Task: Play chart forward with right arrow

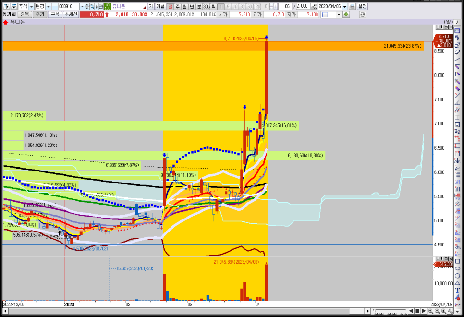Action: click(424, 311)
